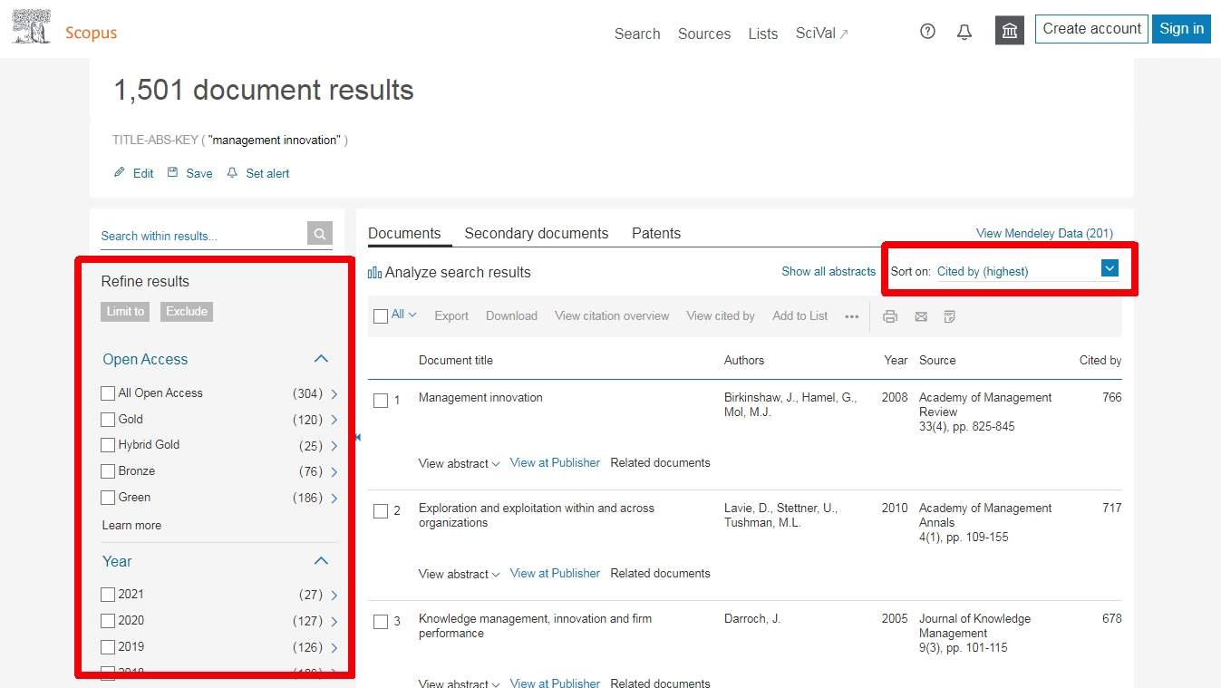Click the Edit pencil icon
Viewport: 1221px width, 688px height.
[x=119, y=172]
